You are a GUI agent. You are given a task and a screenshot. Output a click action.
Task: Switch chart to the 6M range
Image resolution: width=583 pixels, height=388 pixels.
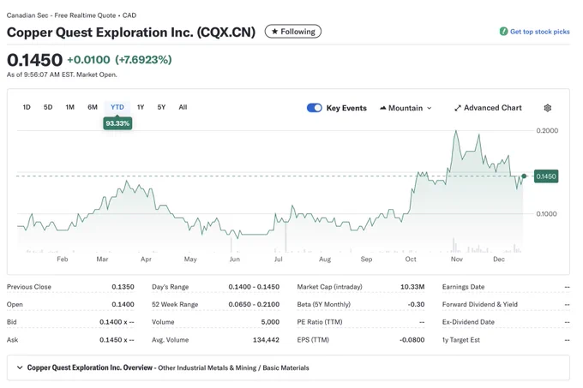pos(93,107)
